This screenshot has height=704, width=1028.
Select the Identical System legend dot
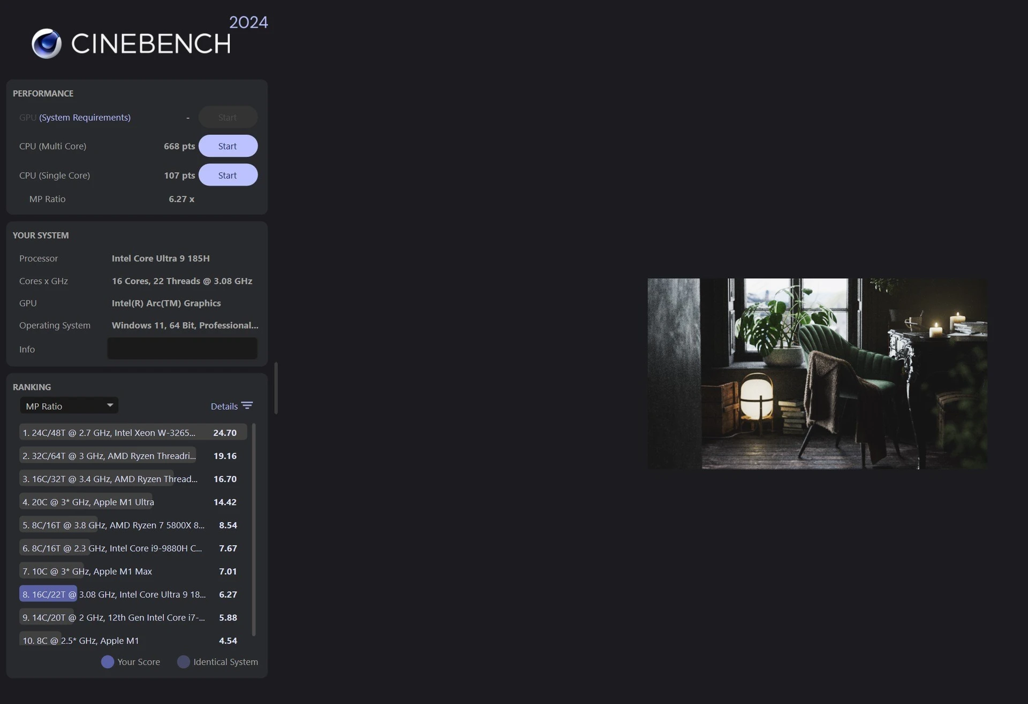(183, 662)
